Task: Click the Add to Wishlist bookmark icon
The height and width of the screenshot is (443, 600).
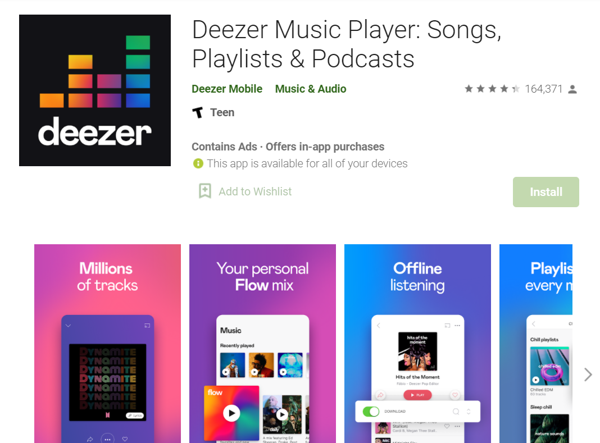Action: [204, 191]
